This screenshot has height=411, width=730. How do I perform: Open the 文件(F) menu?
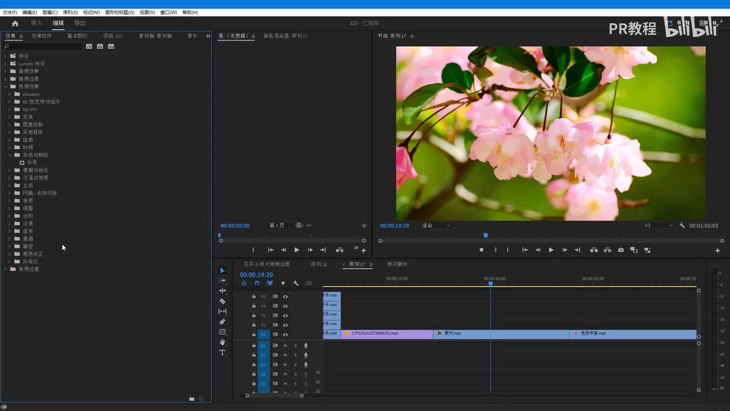10,12
